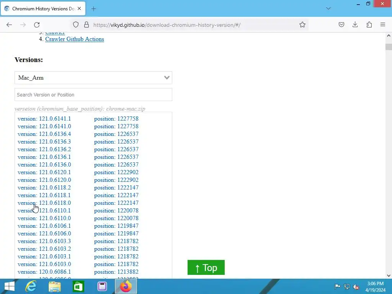Open version 121.0.6110.1 link
Screen dimensions: 392x294
tap(44, 211)
